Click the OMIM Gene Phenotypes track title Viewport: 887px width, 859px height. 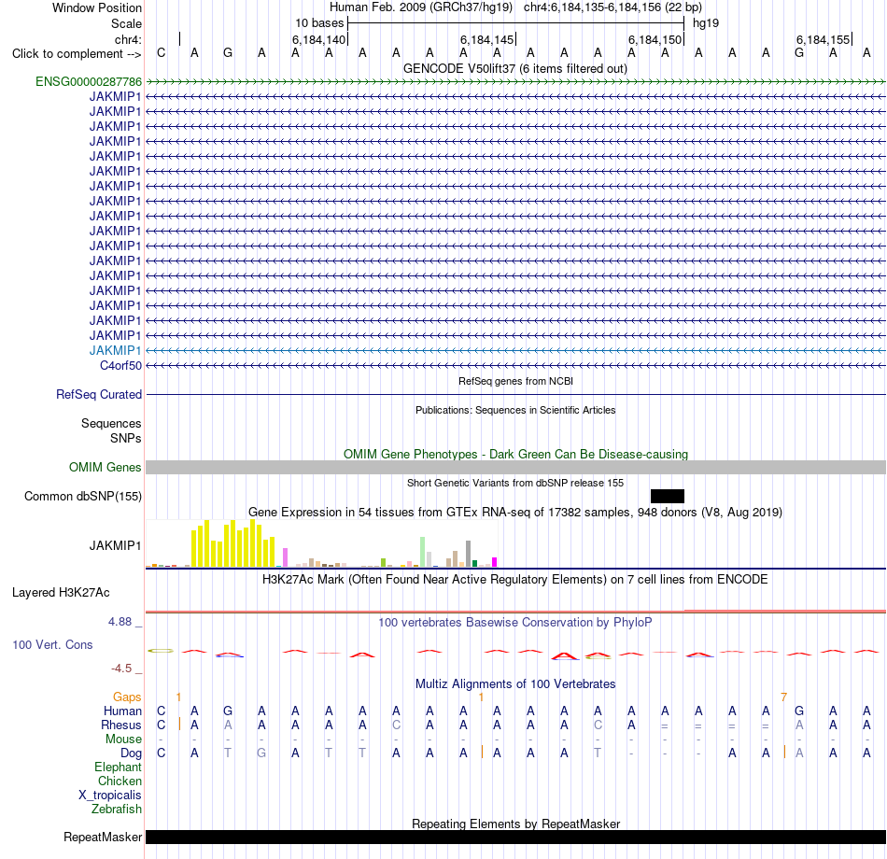point(515,454)
